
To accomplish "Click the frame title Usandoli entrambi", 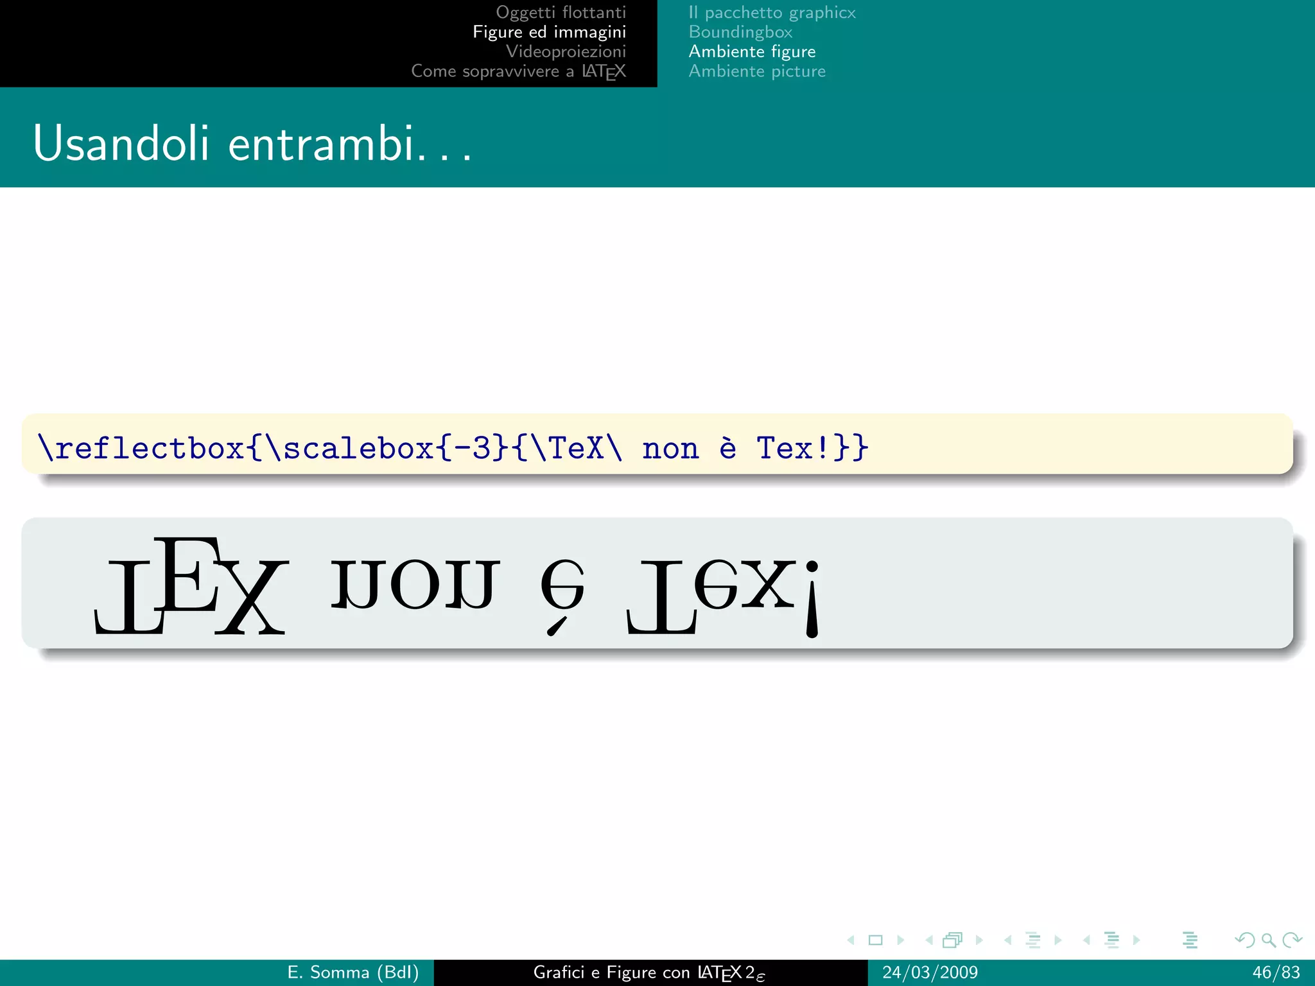I will (x=252, y=143).
